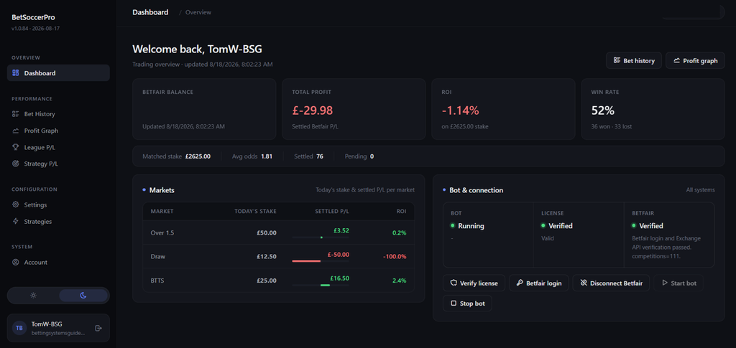Click the Settings gear icon in sidebar
This screenshot has height=348, width=736.
16,204
